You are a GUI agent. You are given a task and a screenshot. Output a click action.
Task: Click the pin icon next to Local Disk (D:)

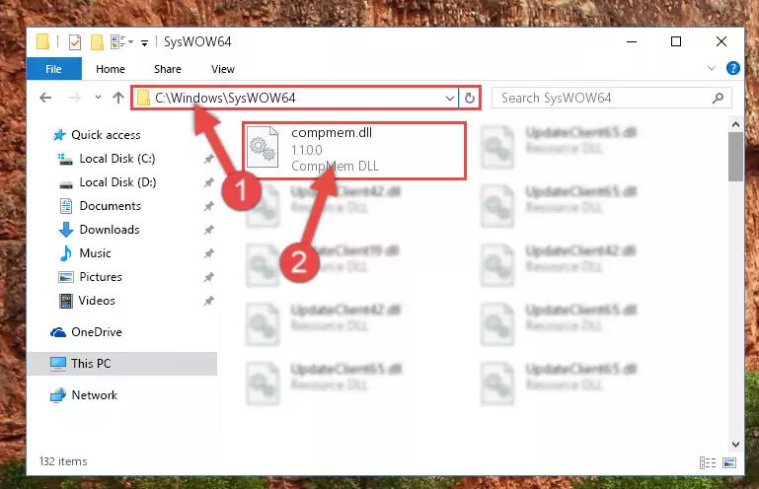(208, 182)
